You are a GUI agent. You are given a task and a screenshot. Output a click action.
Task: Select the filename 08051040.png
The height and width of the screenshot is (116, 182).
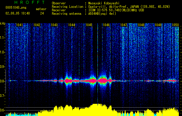[16, 8]
